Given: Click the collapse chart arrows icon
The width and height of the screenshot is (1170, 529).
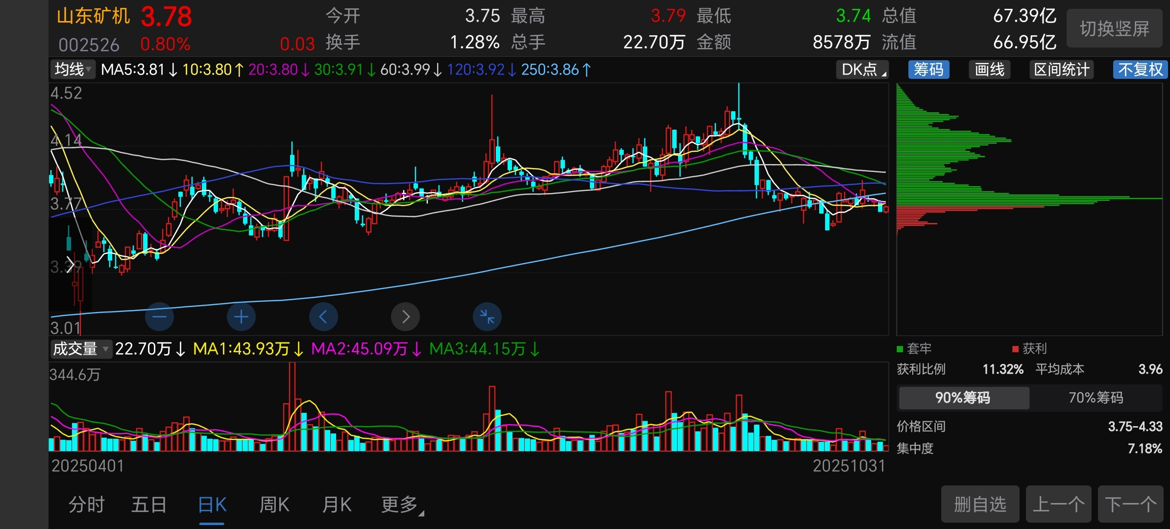Looking at the screenshot, I should point(487,317).
